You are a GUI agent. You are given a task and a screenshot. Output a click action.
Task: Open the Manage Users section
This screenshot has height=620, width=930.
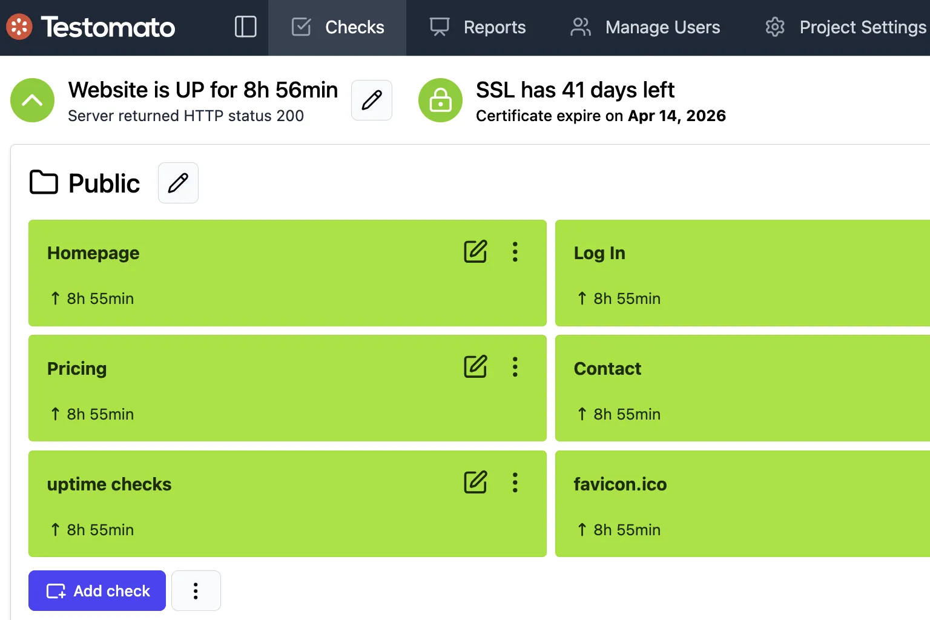pyautogui.click(x=645, y=27)
